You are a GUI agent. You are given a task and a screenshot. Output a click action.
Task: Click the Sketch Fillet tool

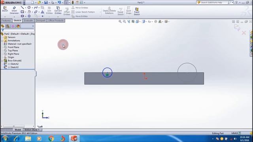[x=36, y=16]
